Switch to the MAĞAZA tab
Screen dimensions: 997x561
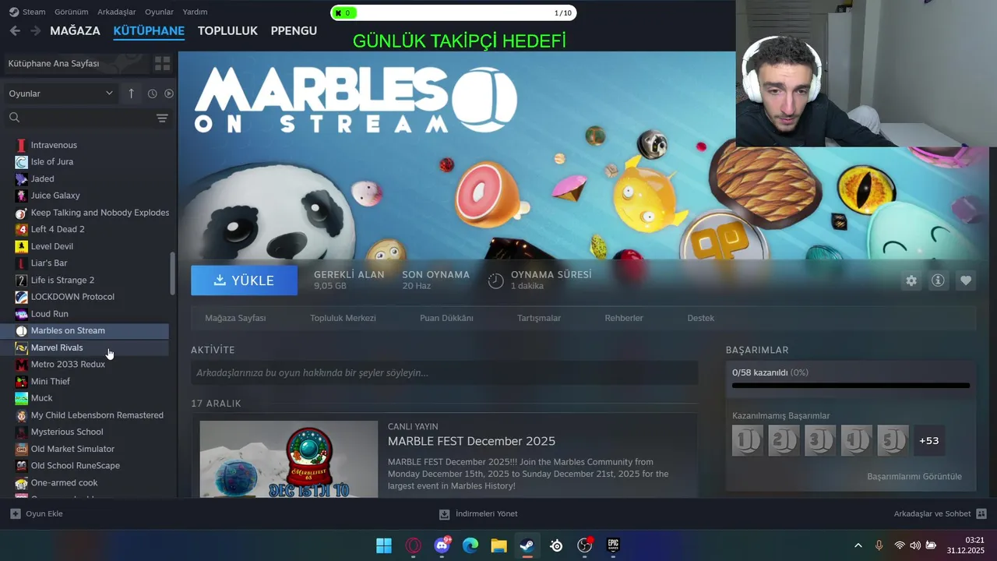(75, 30)
